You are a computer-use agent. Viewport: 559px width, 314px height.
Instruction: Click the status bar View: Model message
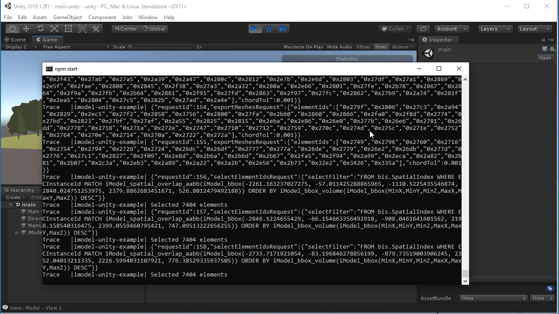[36, 308]
